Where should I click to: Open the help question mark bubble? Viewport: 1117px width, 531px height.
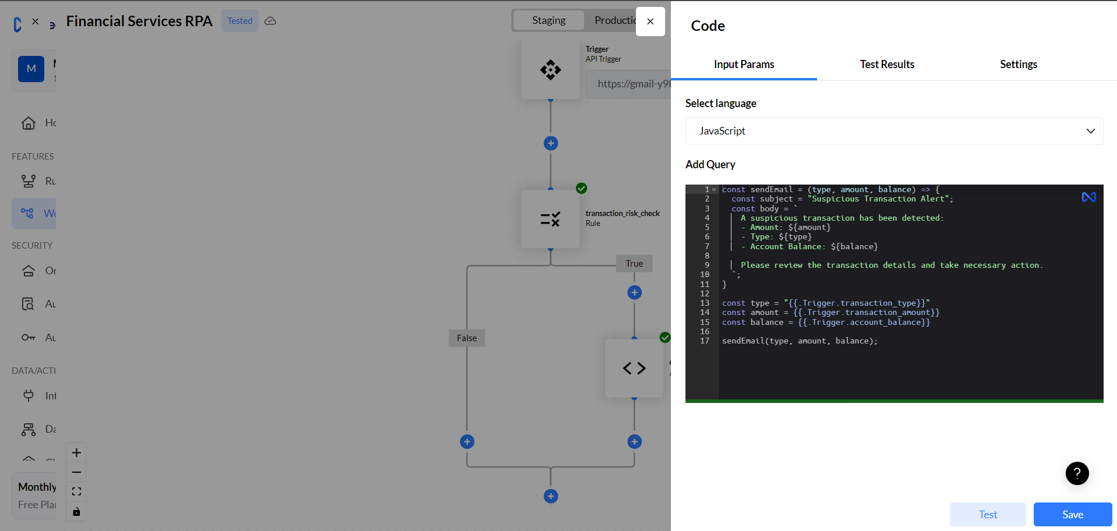coord(1077,473)
